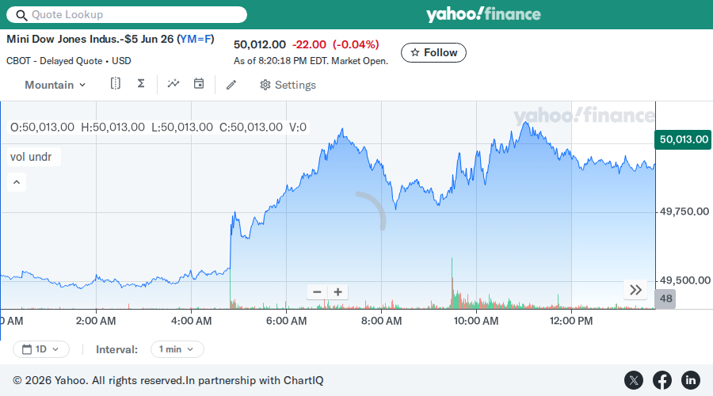Click the -22.00 price change value
Screen dimensions: 713x396
point(309,44)
